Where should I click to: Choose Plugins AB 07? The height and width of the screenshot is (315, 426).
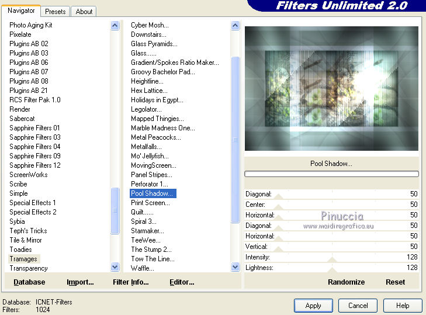pos(29,72)
